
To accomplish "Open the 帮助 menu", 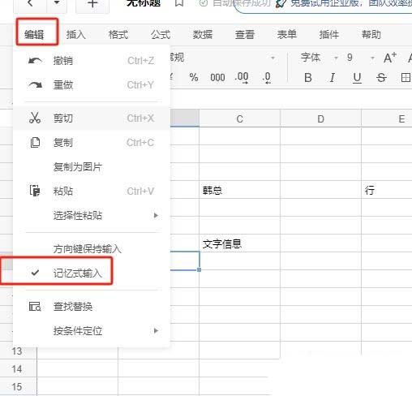I will click(371, 35).
